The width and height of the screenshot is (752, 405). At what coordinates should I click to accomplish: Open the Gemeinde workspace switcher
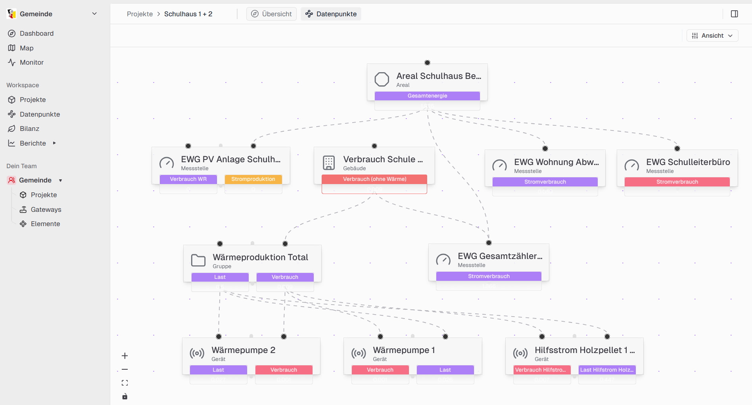tap(94, 14)
